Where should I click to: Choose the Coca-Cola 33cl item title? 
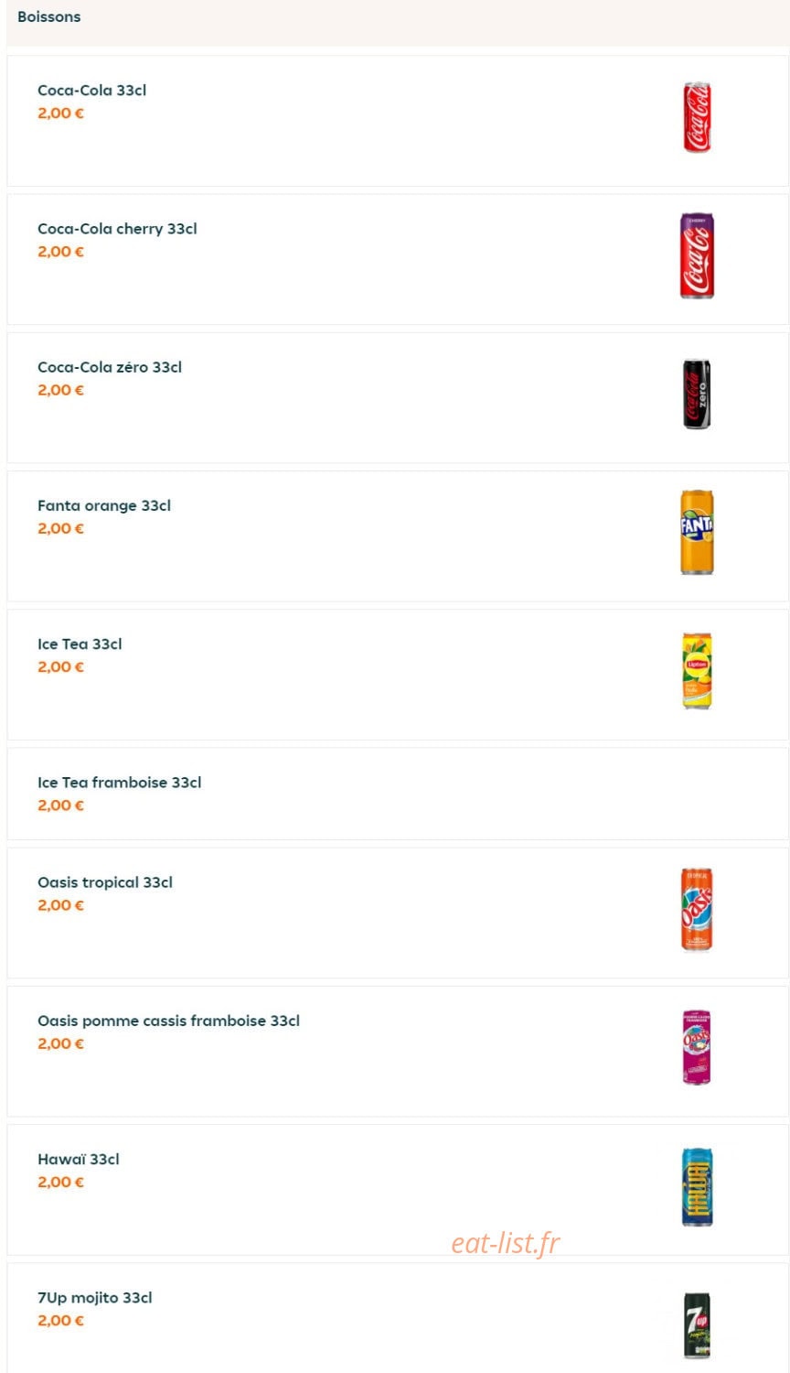pos(91,90)
